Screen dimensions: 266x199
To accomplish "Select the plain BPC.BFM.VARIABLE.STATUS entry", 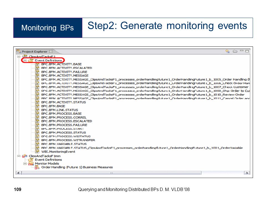I will point(64,144).
